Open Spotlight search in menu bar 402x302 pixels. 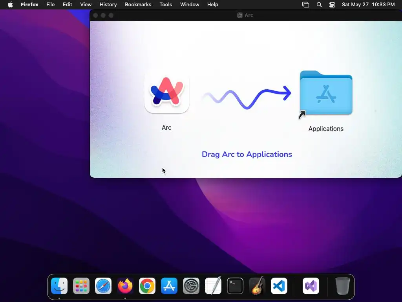pos(319,5)
